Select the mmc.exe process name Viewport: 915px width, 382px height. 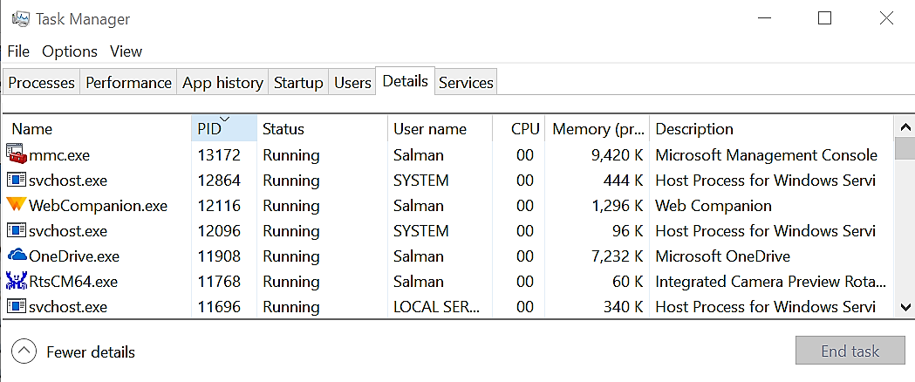point(59,155)
